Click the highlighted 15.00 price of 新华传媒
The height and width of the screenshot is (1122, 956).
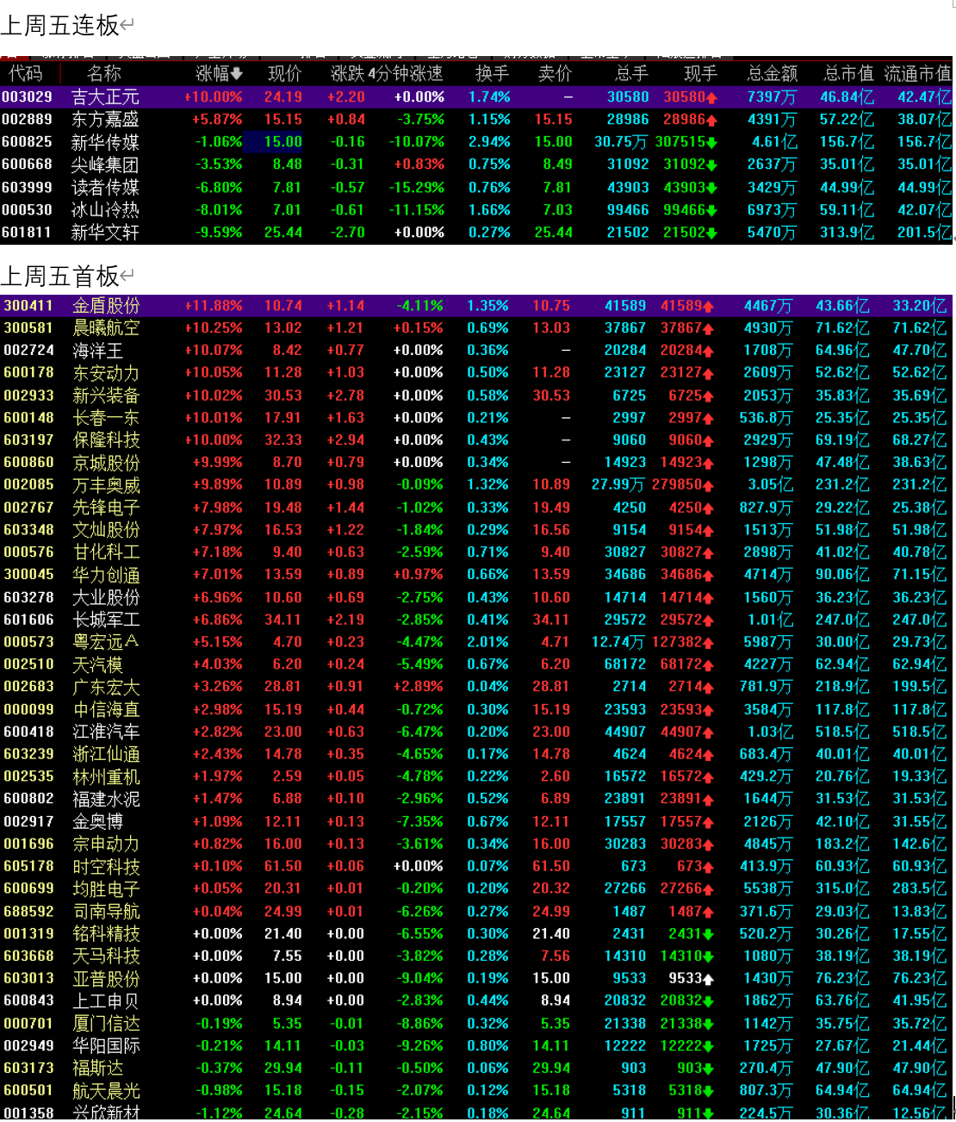coord(274,141)
